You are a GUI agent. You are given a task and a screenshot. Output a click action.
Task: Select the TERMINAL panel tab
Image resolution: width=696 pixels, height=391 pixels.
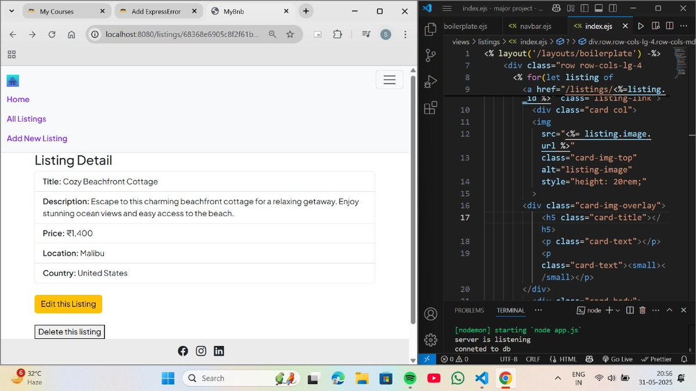coord(510,310)
